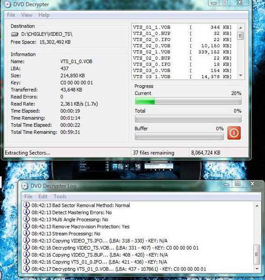Select VTS_03_0.IFO in the file list
The width and height of the screenshot is (265, 280).
(182, 65)
